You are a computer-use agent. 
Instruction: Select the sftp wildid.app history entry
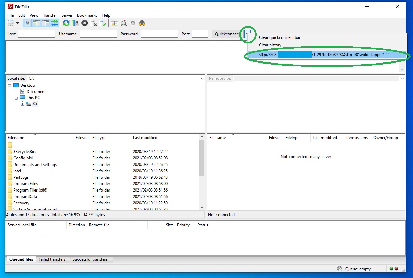tap(327, 55)
